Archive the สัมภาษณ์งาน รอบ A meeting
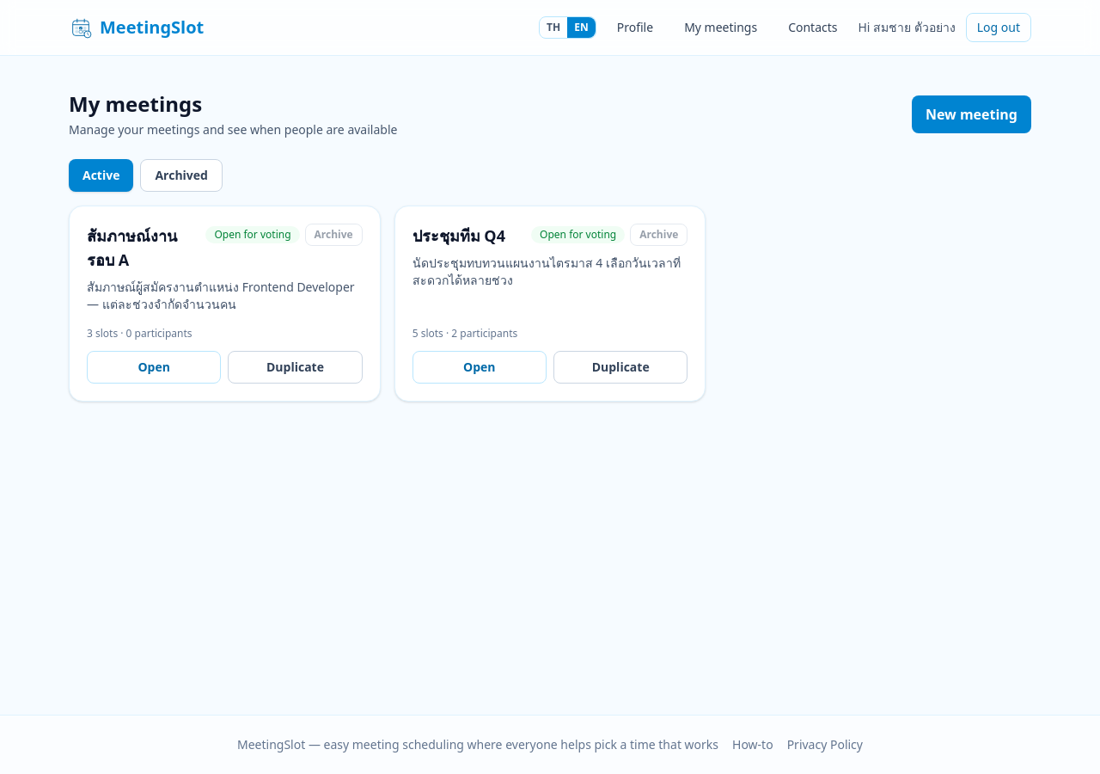This screenshot has width=1100, height=774. [x=333, y=235]
